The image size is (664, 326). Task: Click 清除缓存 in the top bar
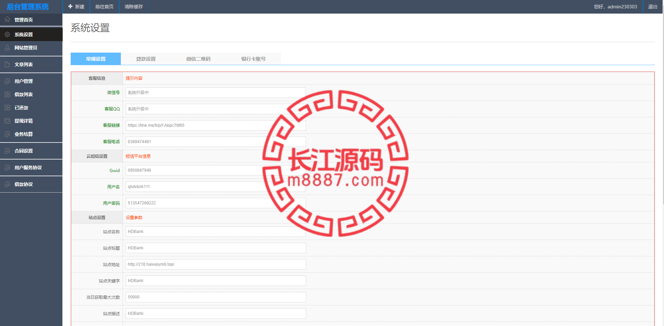tap(134, 7)
